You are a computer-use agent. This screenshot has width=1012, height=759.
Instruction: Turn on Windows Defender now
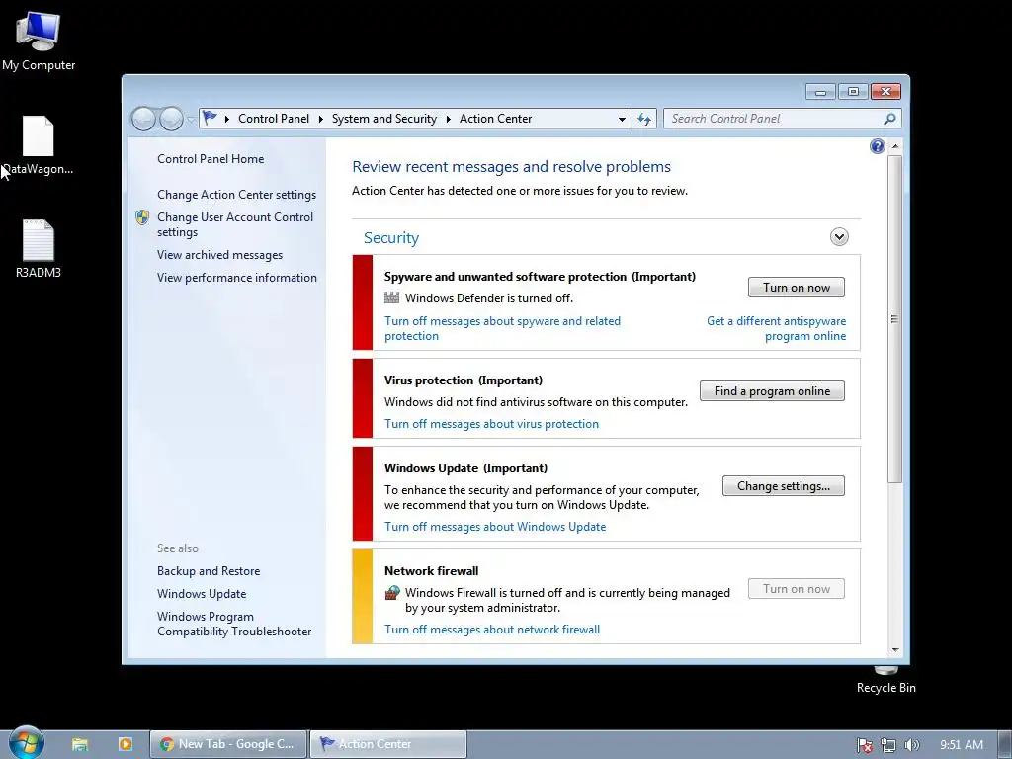[797, 288]
